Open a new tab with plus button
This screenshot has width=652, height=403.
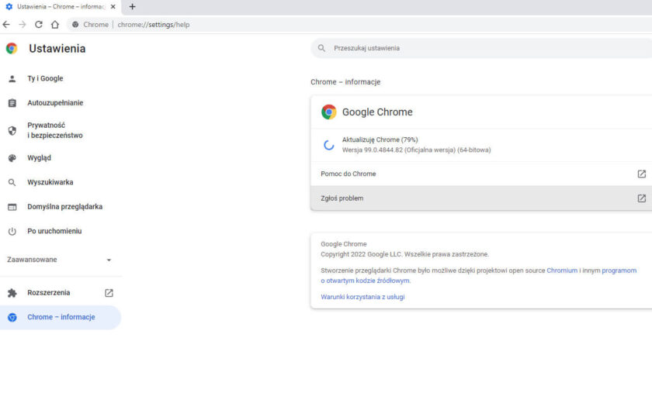[x=132, y=7]
